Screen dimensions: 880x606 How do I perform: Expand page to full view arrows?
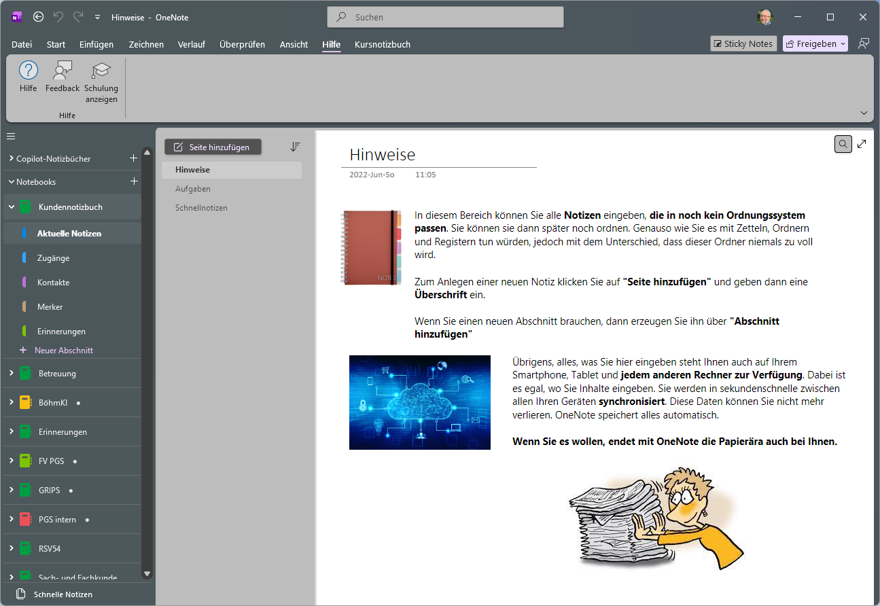pos(862,144)
